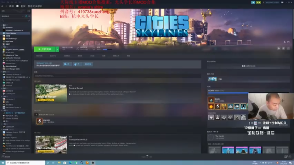Viewport: 294px width, 165px height.
Task: Toggle the ready-to-play filter icon
Action: click(x=29, y=16)
